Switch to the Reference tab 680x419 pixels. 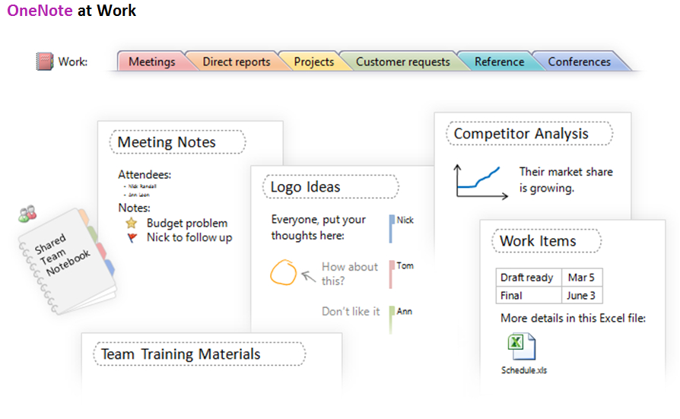tap(499, 62)
